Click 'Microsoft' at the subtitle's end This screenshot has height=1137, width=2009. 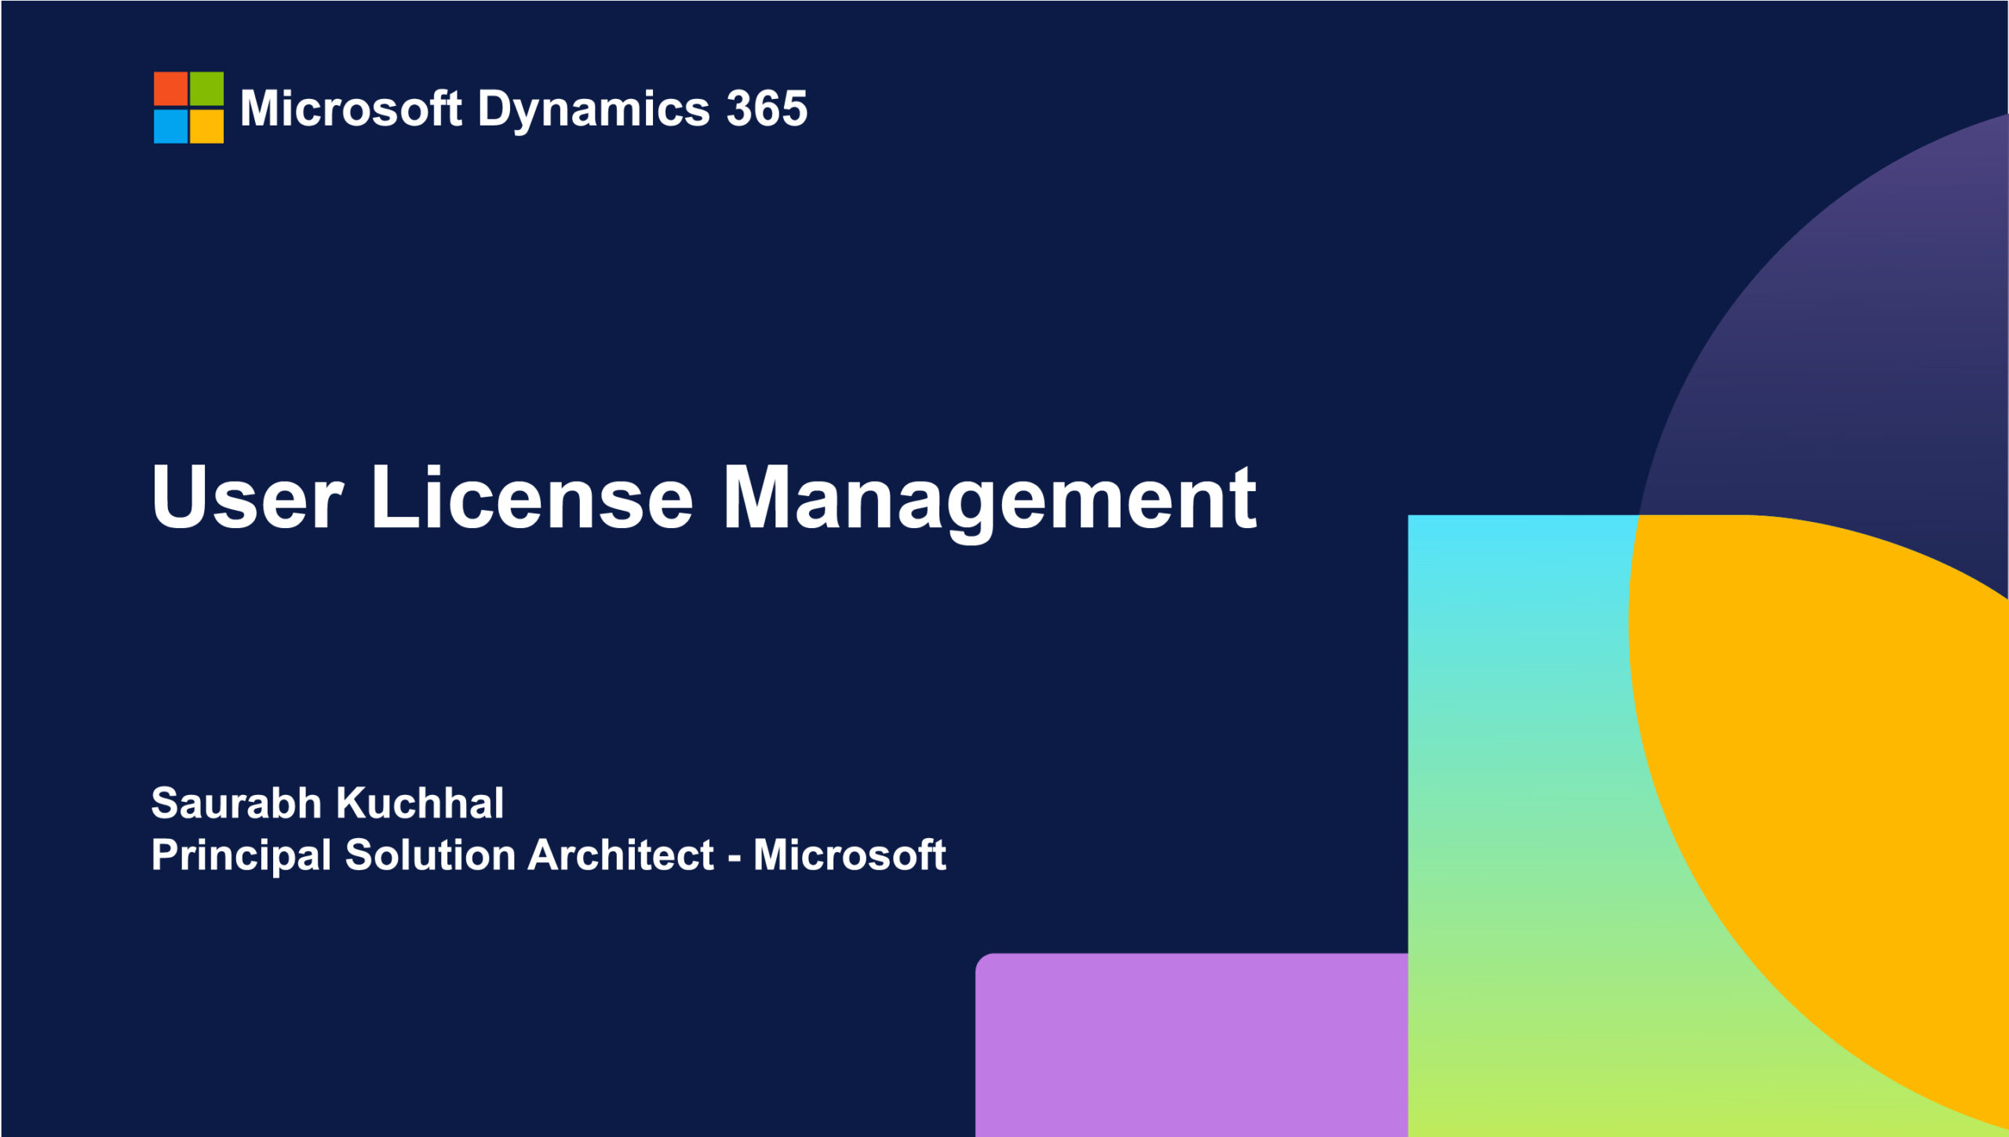849,855
